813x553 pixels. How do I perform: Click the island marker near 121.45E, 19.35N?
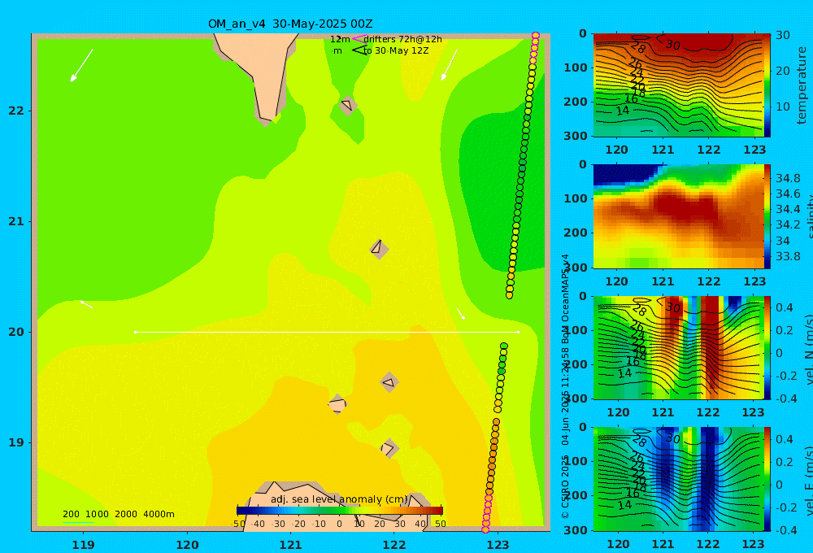coord(337,404)
